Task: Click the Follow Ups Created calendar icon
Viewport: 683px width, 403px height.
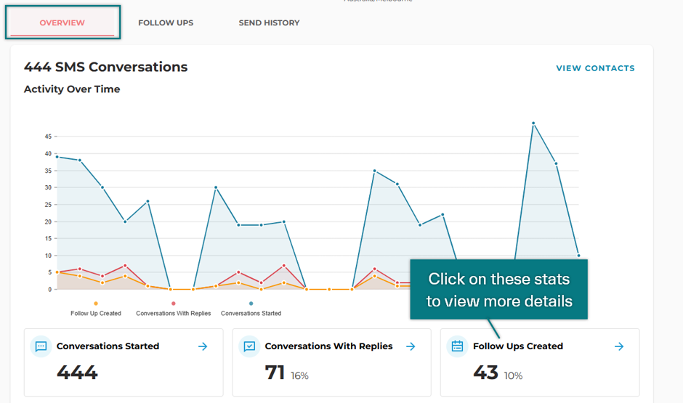Action: (457, 346)
